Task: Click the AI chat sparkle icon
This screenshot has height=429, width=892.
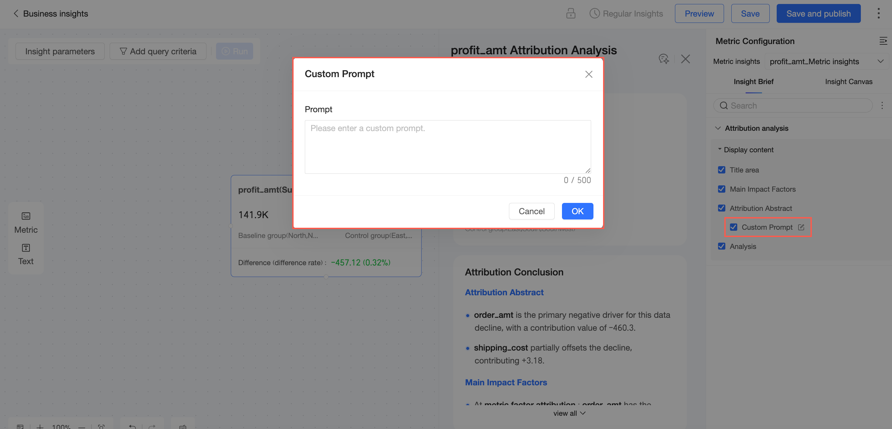Action: tap(663, 59)
